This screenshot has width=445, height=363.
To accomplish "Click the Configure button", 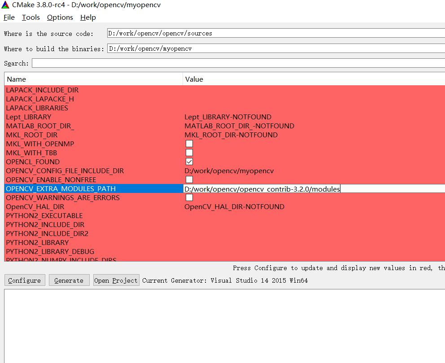I will tap(25, 280).
